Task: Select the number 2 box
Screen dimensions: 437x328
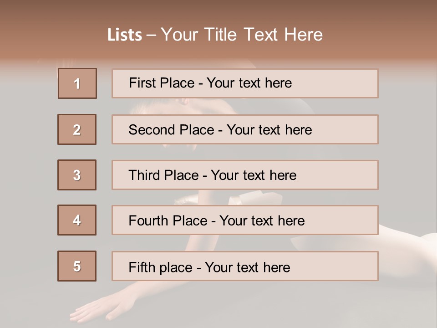Action: click(77, 129)
